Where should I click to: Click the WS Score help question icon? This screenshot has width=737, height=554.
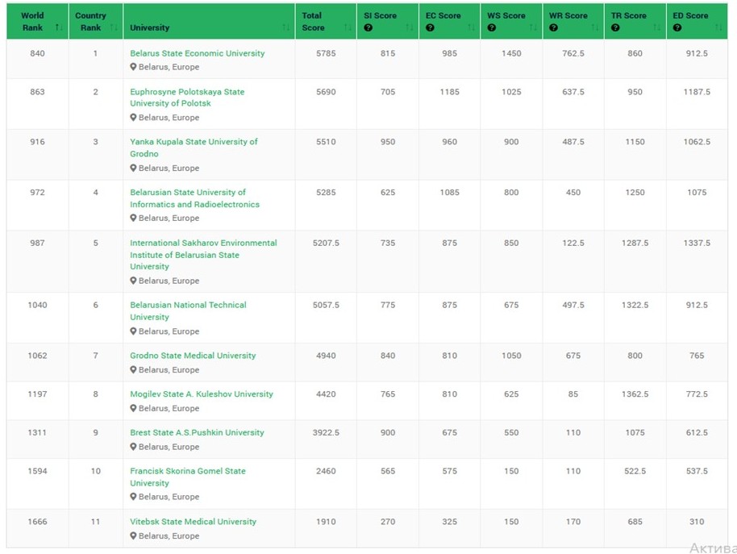(491, 28)
